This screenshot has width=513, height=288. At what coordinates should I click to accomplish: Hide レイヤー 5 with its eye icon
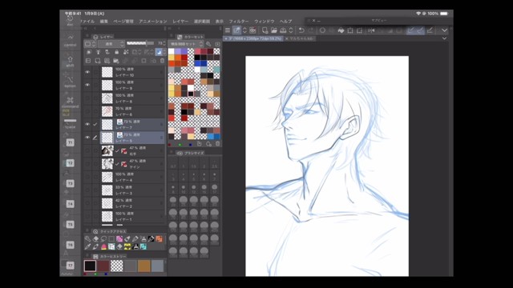(87, 138)
